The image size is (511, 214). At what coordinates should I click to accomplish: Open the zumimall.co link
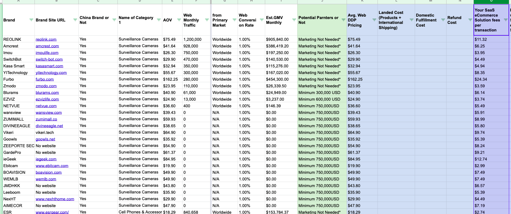[x=46, y=119]
